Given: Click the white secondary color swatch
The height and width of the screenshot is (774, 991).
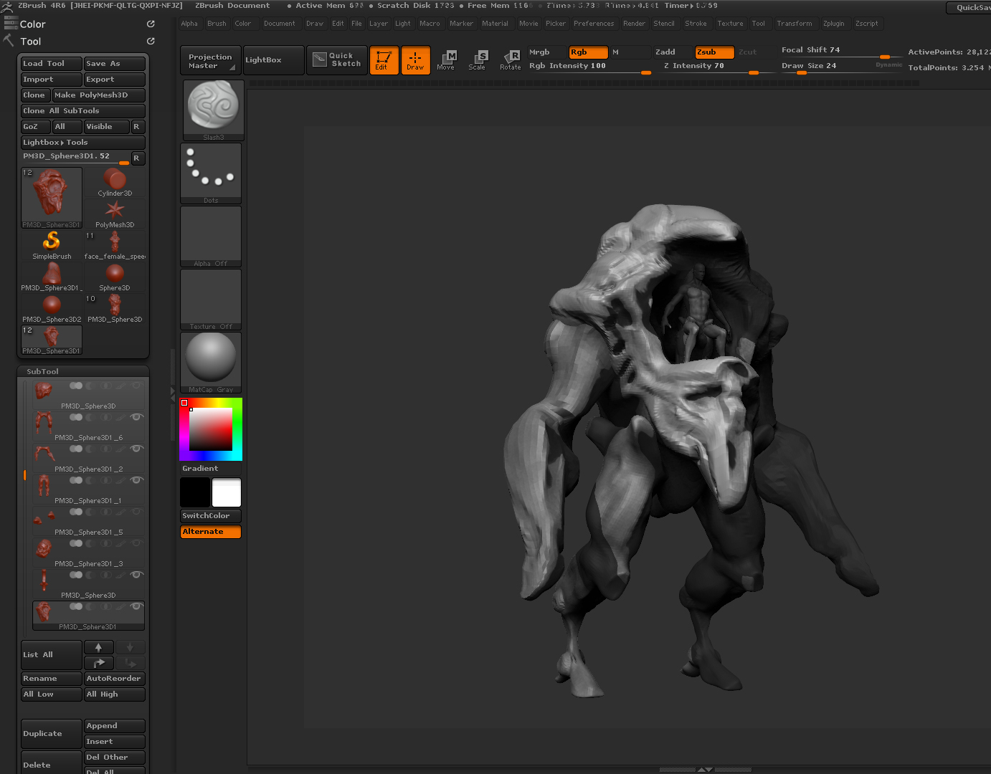Looking at the screenshot, I should 227,492.
